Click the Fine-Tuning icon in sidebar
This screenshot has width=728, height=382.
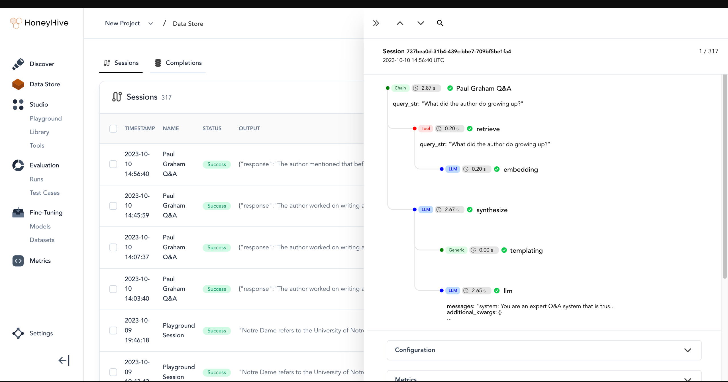pos(17,212)
